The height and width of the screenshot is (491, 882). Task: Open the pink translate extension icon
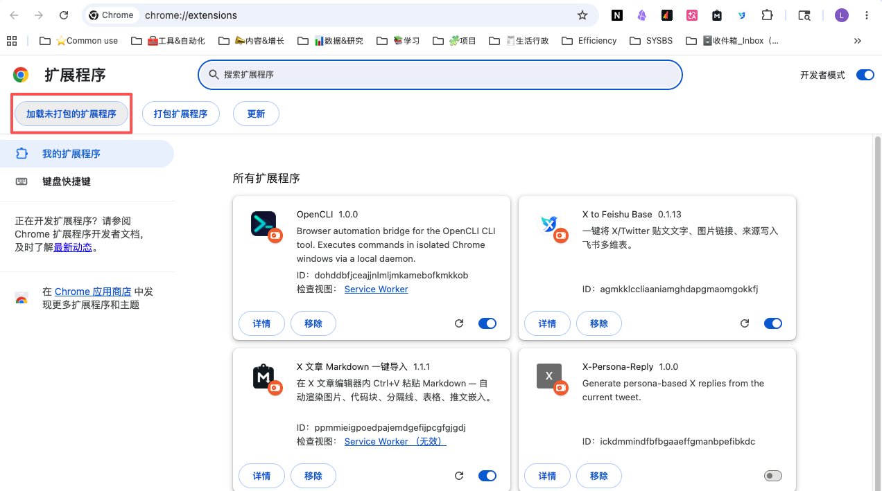point(691,15)
